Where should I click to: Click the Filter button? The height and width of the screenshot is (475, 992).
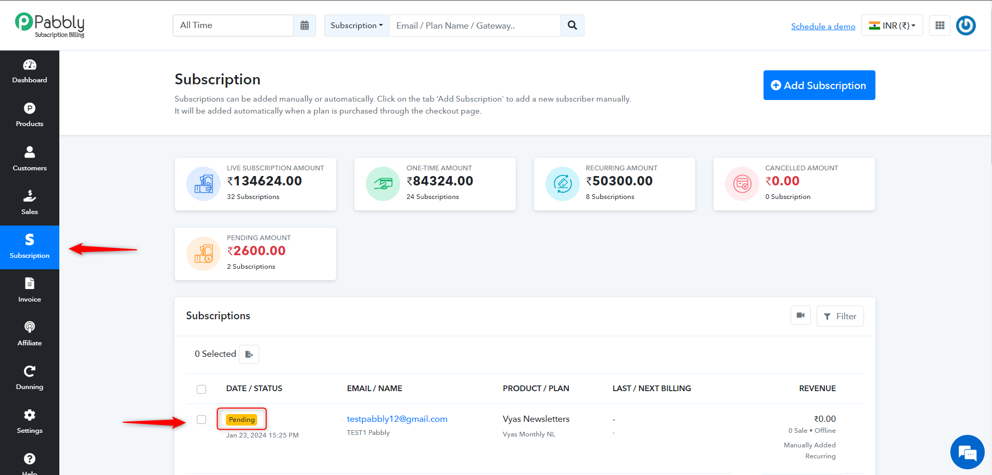point(840,316)
